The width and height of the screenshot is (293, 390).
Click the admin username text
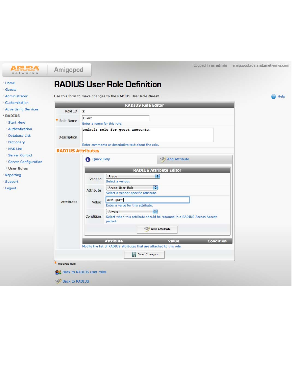(221, 65)
